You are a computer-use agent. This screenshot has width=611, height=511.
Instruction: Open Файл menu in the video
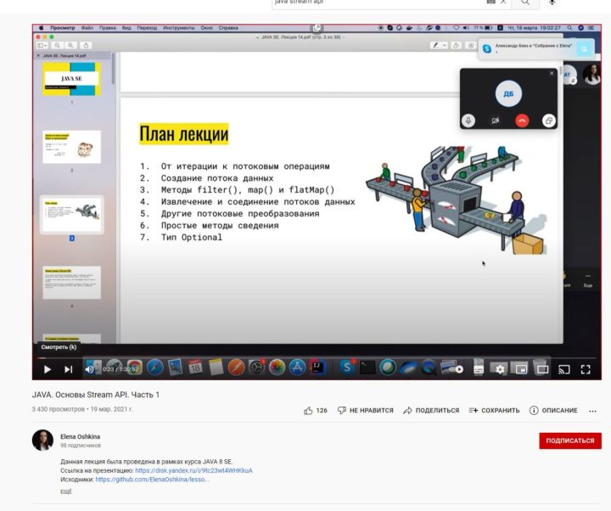click(87, 28)
